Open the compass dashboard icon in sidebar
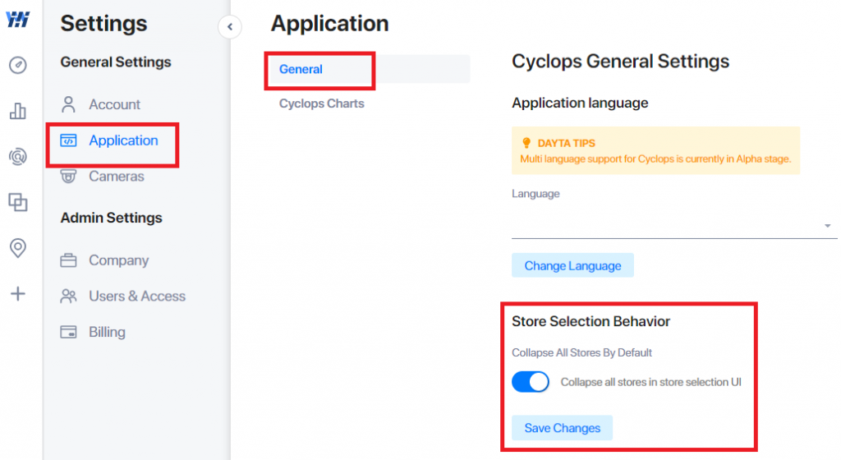The width and height of the screenshot is (841, 460). point(18,65)
